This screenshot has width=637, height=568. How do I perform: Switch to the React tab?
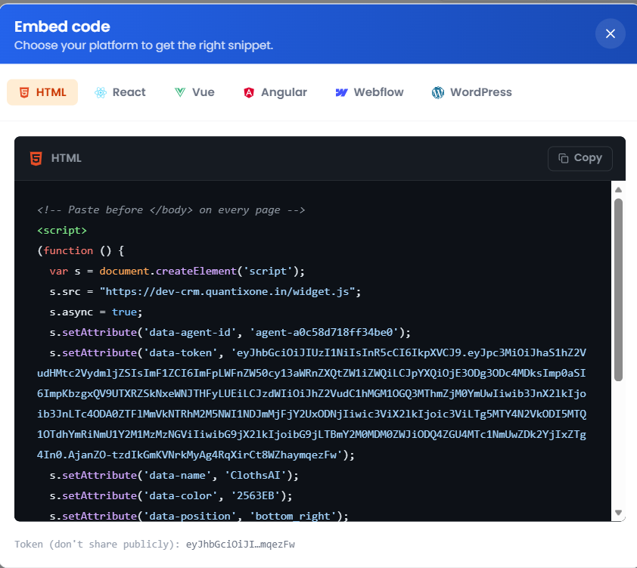point(120,92)
